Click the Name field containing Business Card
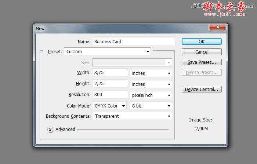The width and height of the screenshot is (257, 164). click(x=134, y=41)
